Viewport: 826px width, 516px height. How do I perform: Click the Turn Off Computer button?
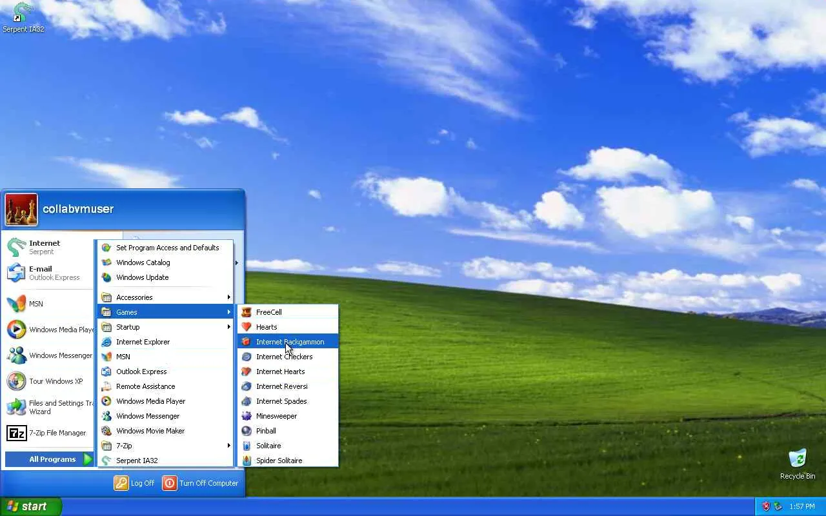[x=201, y=483]
